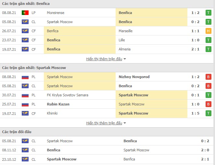The width and height of the screenshot is (215, 165).
Task: Click the orange H badge for Benfica vs Marseille
Action: tap(208, 31)
